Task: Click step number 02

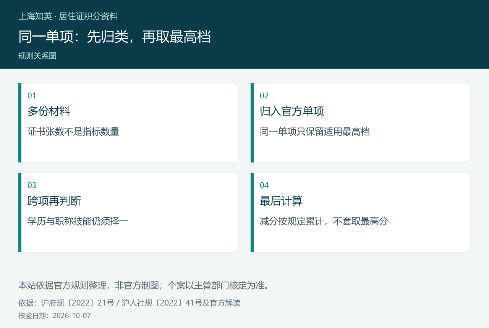Action: (x=264, y=96)
